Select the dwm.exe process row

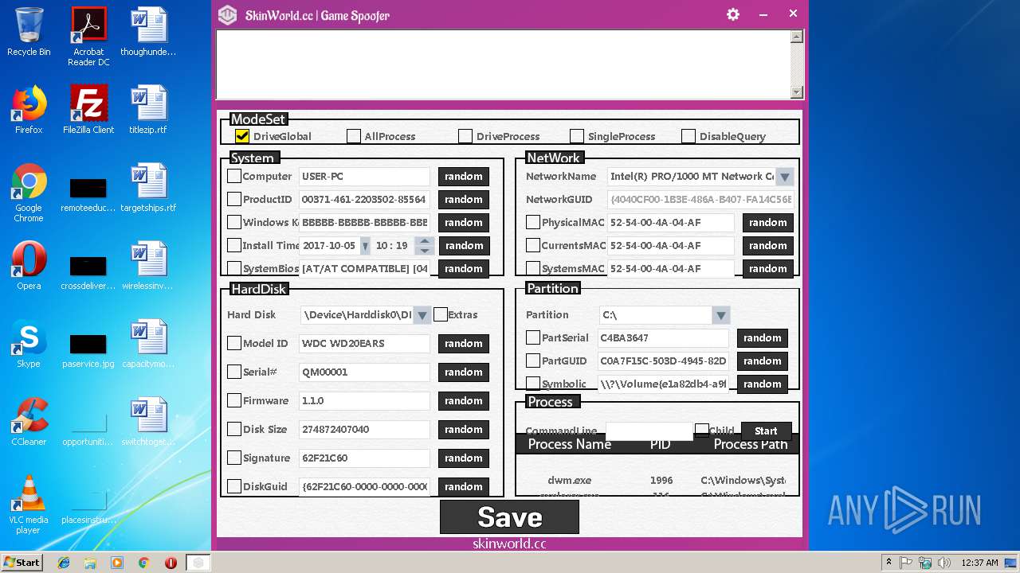pos(657,480)
